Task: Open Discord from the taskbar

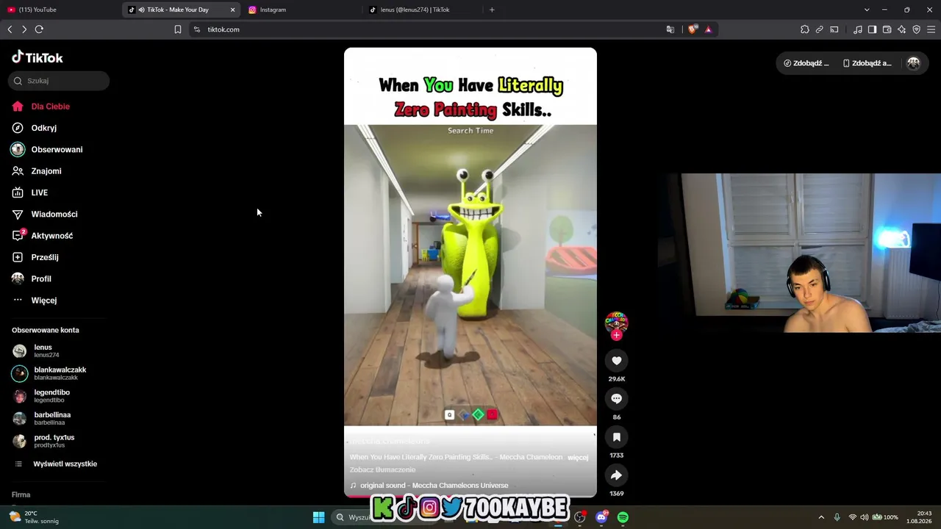Action: pos(601,517)
